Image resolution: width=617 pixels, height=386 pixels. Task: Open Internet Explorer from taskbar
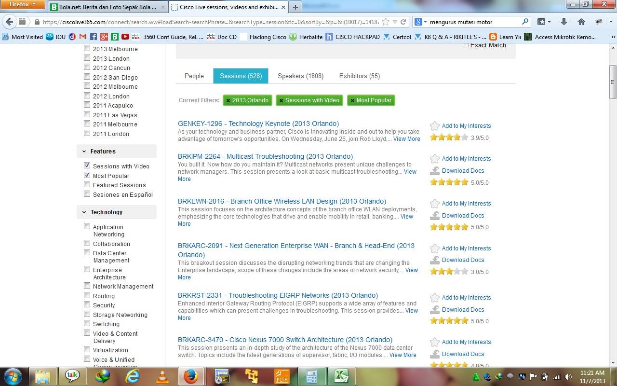click(132, 376)
